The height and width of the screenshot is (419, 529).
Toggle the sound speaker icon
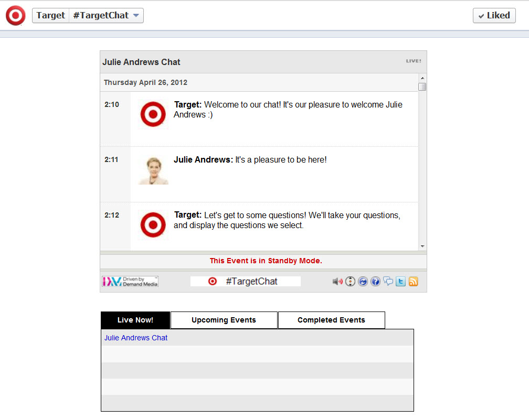337,282
